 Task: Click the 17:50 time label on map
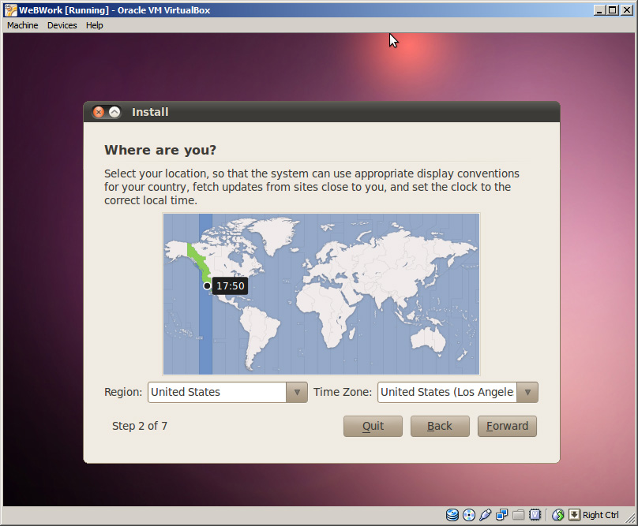click(x=231, y=285)
